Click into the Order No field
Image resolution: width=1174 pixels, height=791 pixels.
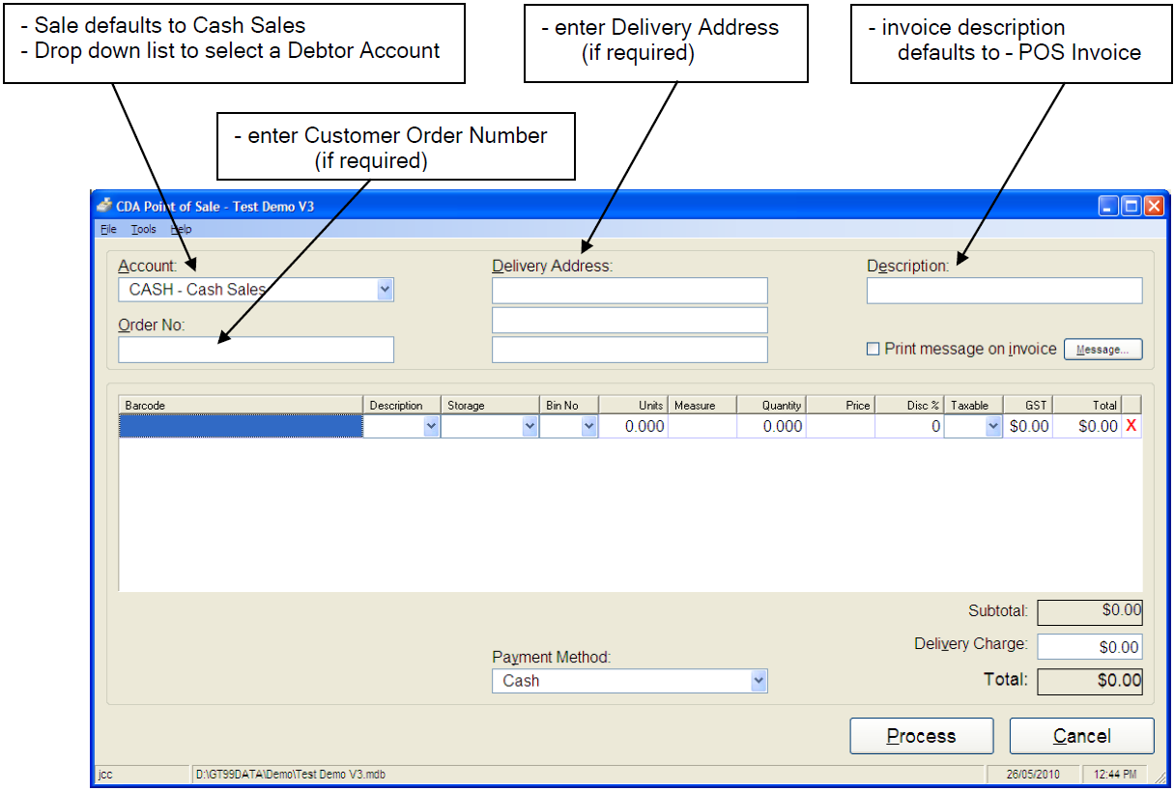point(256,350)
